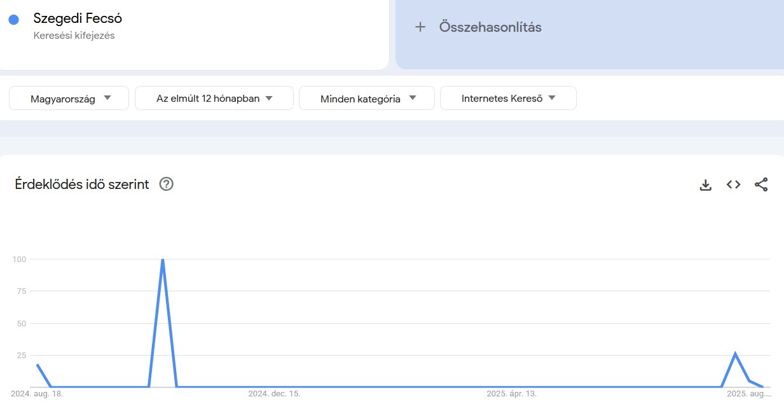Click the plus icon next to Összehasonlítás

pyautogui.click(x=420, y=27)
